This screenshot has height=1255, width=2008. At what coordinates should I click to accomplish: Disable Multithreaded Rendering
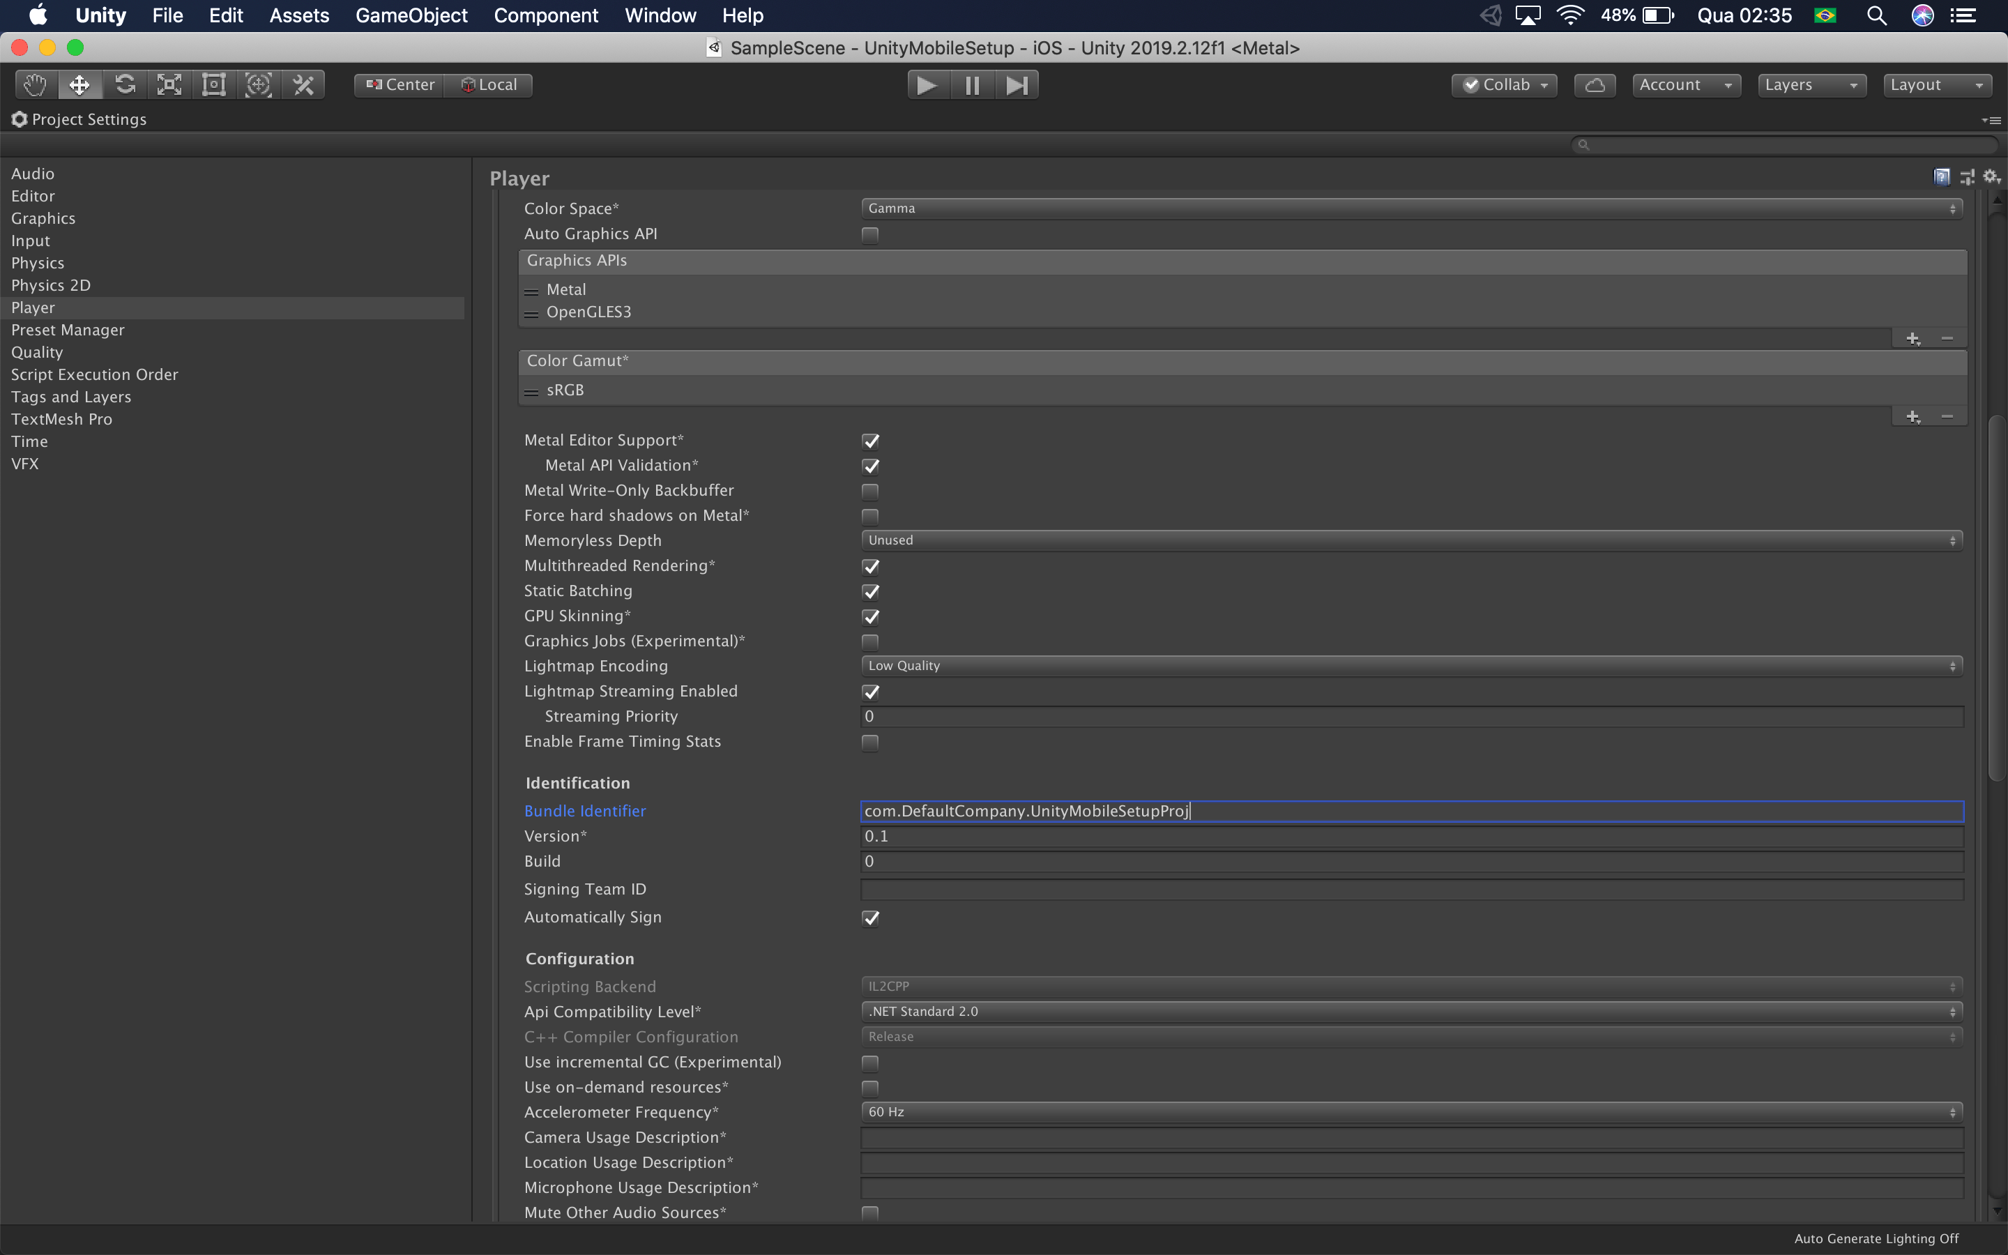point(869,566)
